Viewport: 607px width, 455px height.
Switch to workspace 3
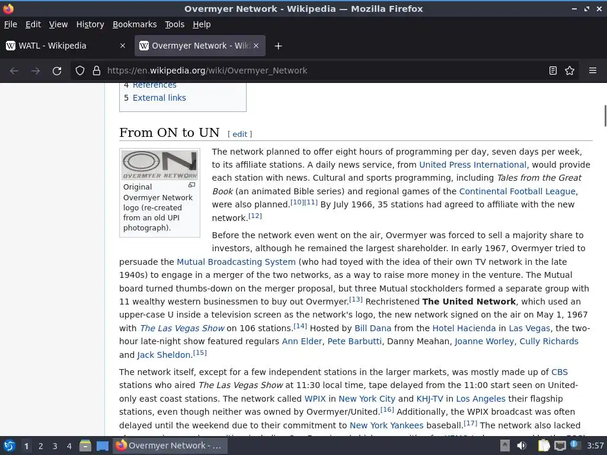point(55,446)
